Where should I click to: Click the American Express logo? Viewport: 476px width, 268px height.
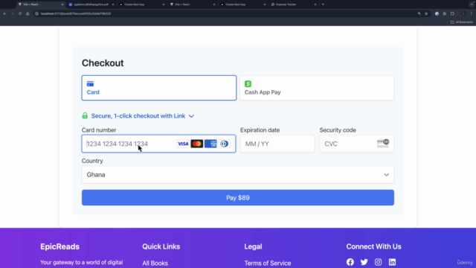[210, 144]
